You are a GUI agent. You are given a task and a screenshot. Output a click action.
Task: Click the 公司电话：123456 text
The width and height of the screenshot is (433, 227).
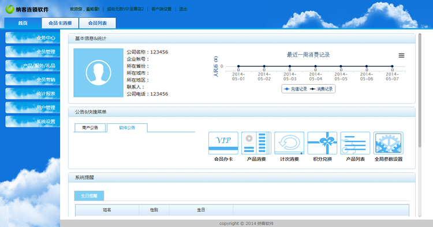click(x=147, y=94)
